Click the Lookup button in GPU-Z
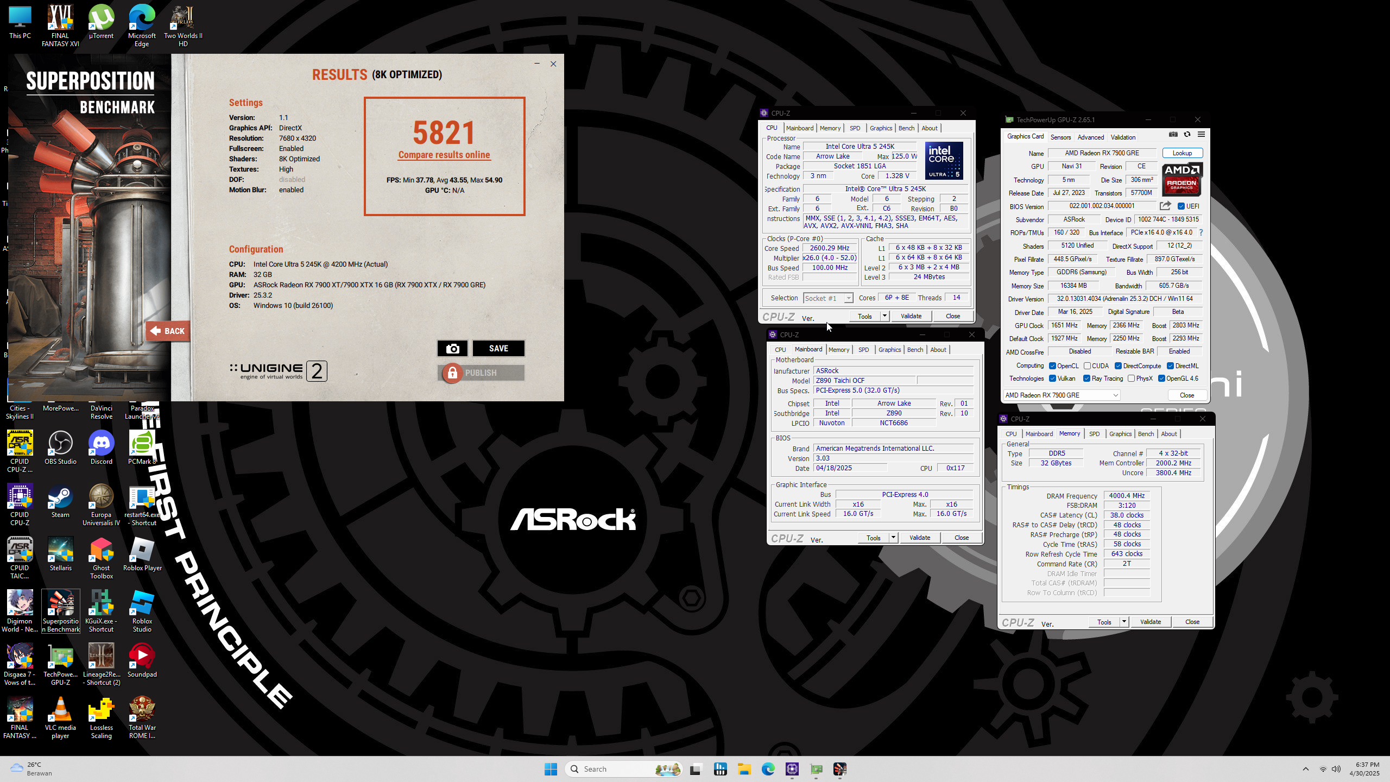1390x782 pixels. click(1182, 153)
